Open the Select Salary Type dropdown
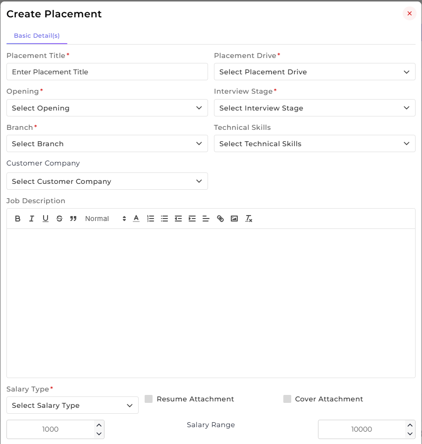This screenshot has height=444, width=422. pyautogui.click(x=72, y=405)
